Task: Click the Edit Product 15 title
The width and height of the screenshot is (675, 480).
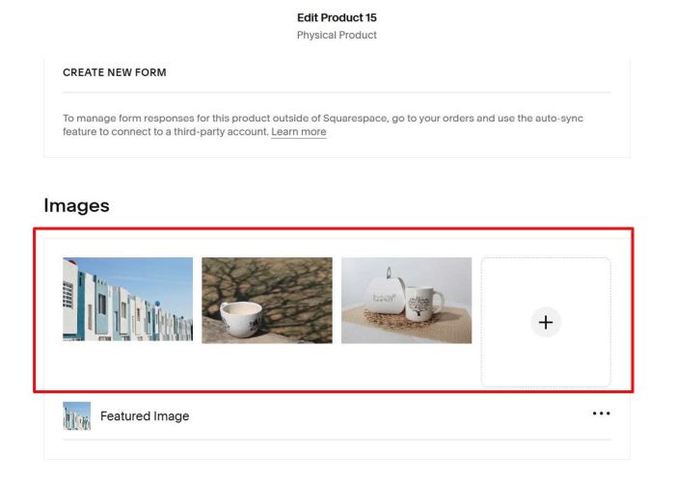Action: (337, 17)
